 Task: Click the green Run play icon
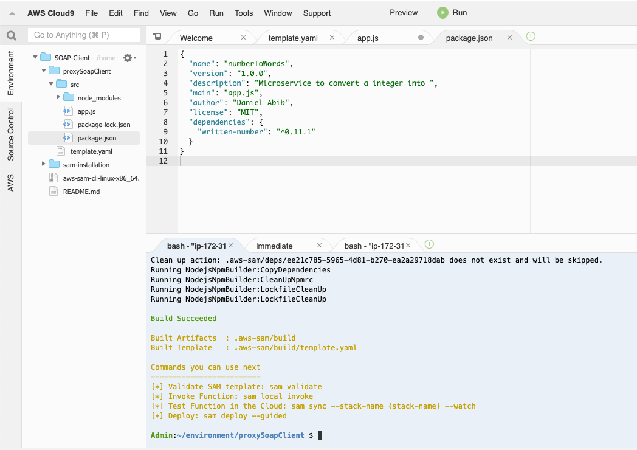[442, 13]
